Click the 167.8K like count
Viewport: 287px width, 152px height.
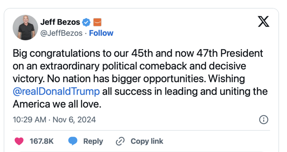click(x=42, y=141)
